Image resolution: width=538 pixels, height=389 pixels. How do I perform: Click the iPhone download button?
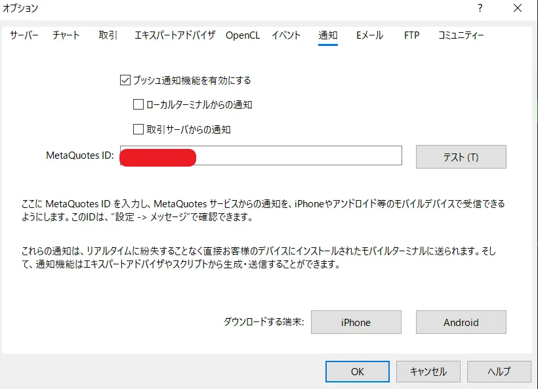point(356,322)
